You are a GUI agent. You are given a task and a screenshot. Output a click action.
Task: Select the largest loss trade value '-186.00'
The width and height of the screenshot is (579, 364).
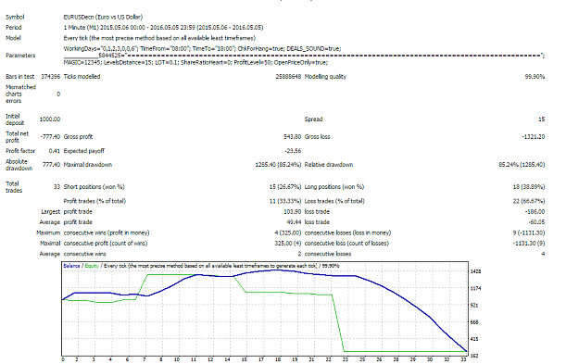click(535, 212)
